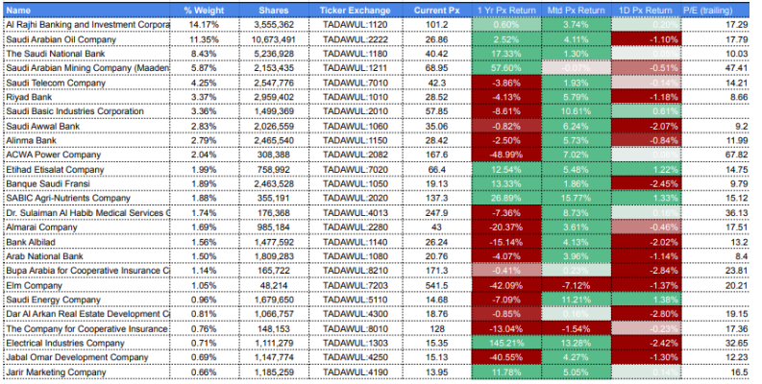Click the Bank Albilad cell
The image size is (762, 384).
(86, 242)
